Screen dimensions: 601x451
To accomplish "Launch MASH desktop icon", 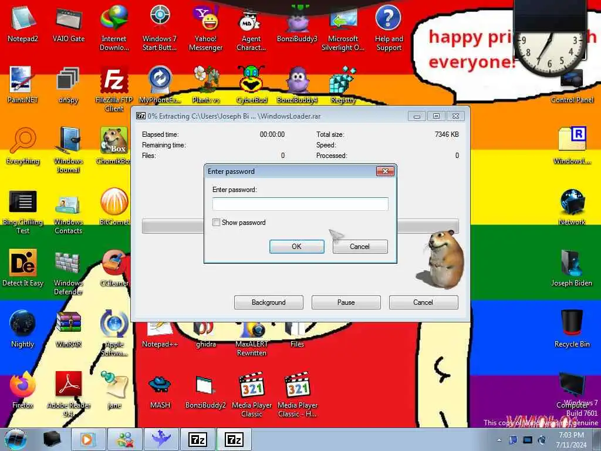I will (x=160, y=391).
